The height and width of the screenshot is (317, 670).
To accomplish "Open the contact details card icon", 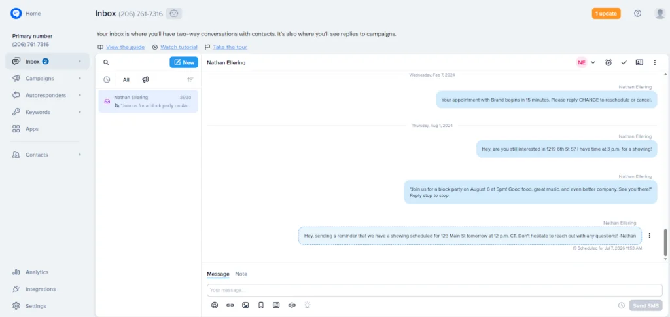I will point(639,62).
